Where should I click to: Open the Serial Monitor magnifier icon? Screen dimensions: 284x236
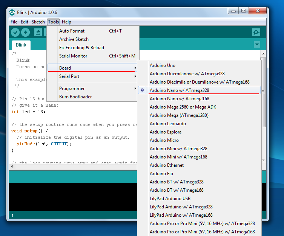click(x=256, y=33)
